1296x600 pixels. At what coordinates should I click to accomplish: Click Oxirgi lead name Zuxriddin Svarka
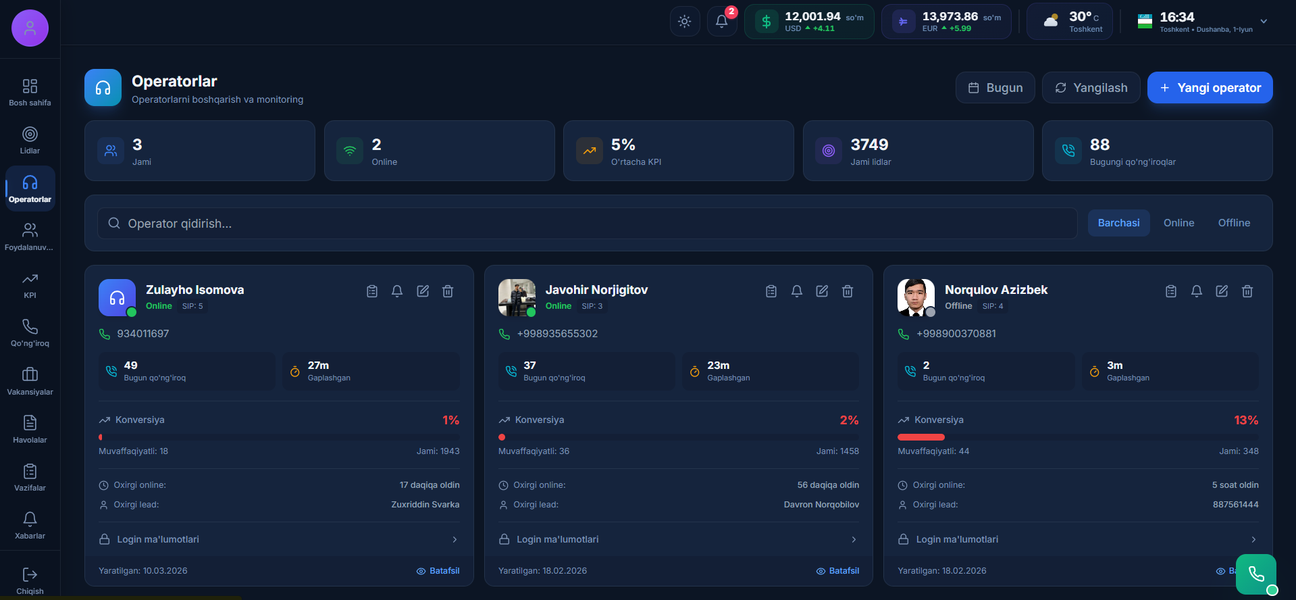(x=425, y=505)
